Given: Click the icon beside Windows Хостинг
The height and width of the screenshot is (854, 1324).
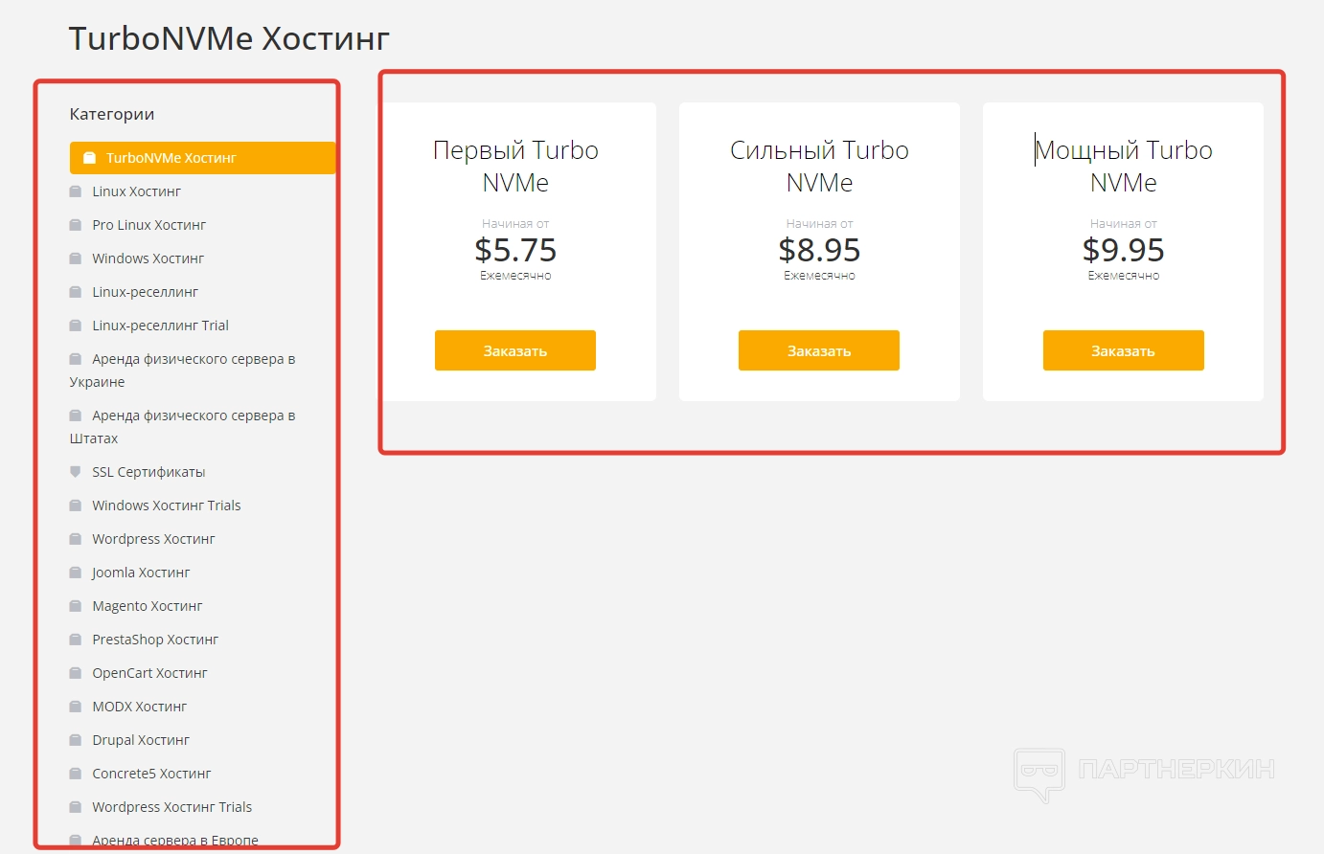Looking at the screenshot, I should tap(76, 258).
